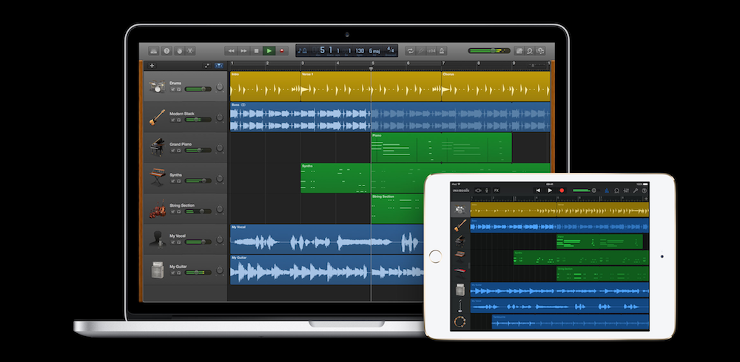Tap the FX button on the iPad
The width and height of the screenshot is (740, 362).
point(496,191)
